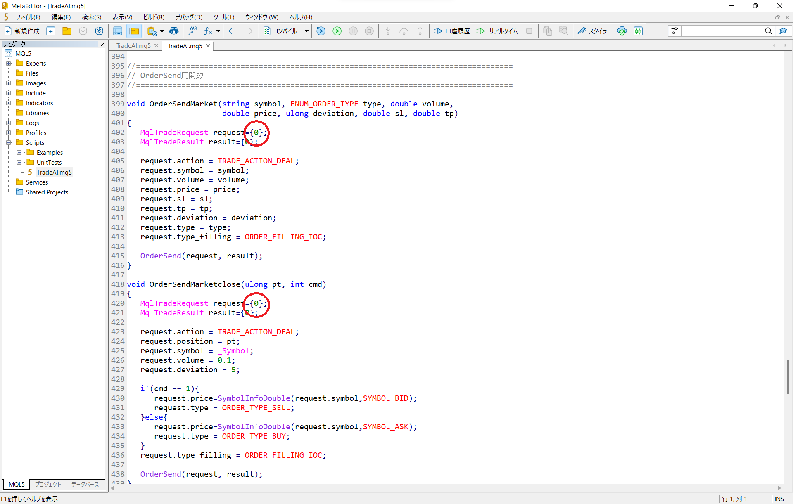The image size is (793, 504).
Task: Collapse the Scripts folder tree node
Action: pos(8,142)
